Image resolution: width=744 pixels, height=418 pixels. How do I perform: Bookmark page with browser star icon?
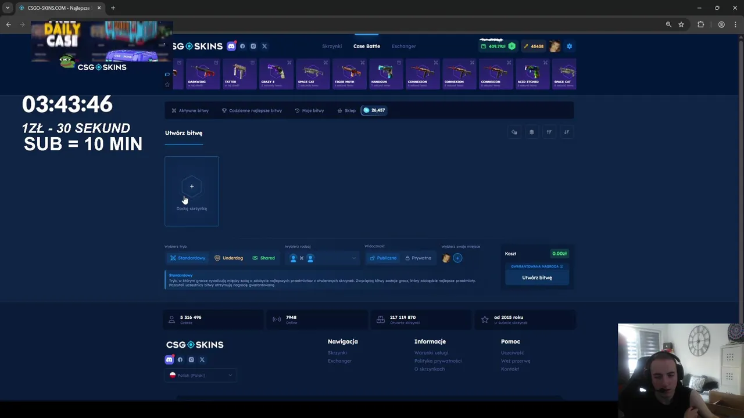click(681, 24)
